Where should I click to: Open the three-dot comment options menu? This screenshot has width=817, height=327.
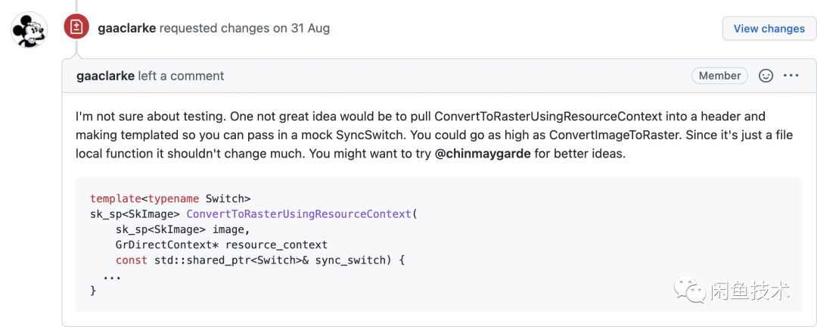(791, 76)
